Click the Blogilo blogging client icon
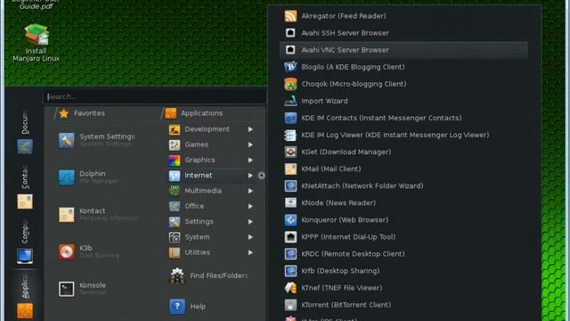This screenshot has height=321, width=570. [290, 67]
